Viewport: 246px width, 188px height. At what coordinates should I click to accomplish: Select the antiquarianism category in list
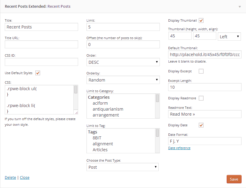pyautogui.click(x=108, y=109)
